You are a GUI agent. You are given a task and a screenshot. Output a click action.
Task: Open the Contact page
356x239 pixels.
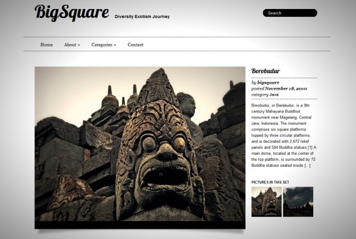tap(135, 45)
